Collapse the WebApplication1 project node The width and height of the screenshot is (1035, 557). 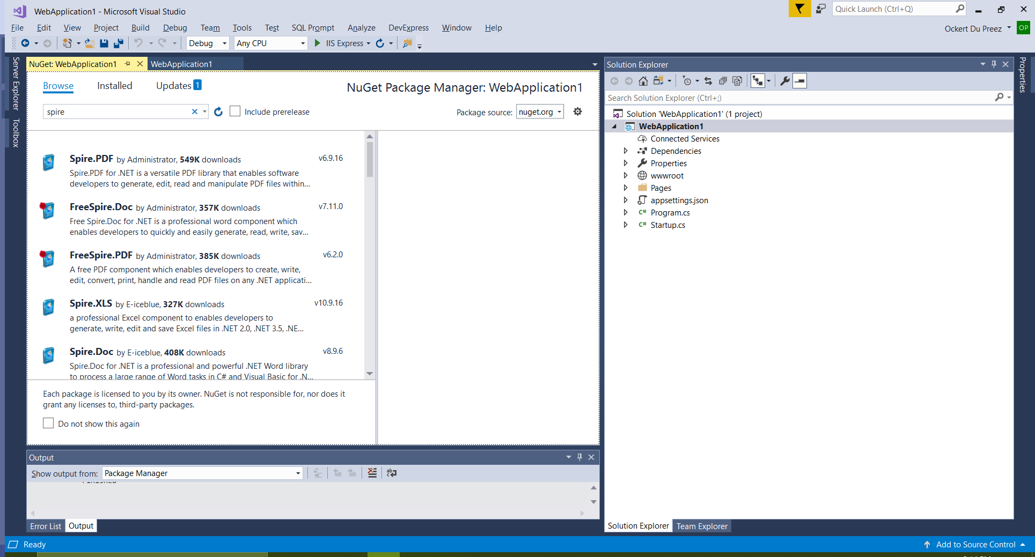coord(614,127)
